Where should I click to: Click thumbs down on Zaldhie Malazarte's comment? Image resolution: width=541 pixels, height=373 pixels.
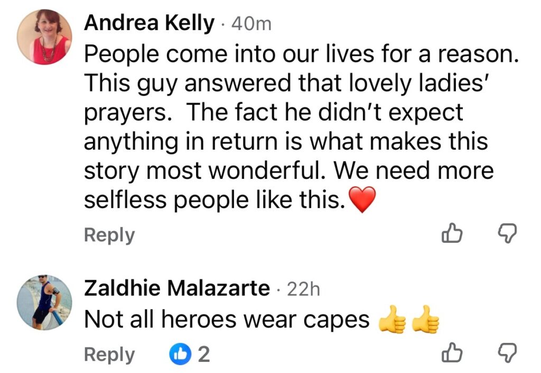(x=508, y=353)
